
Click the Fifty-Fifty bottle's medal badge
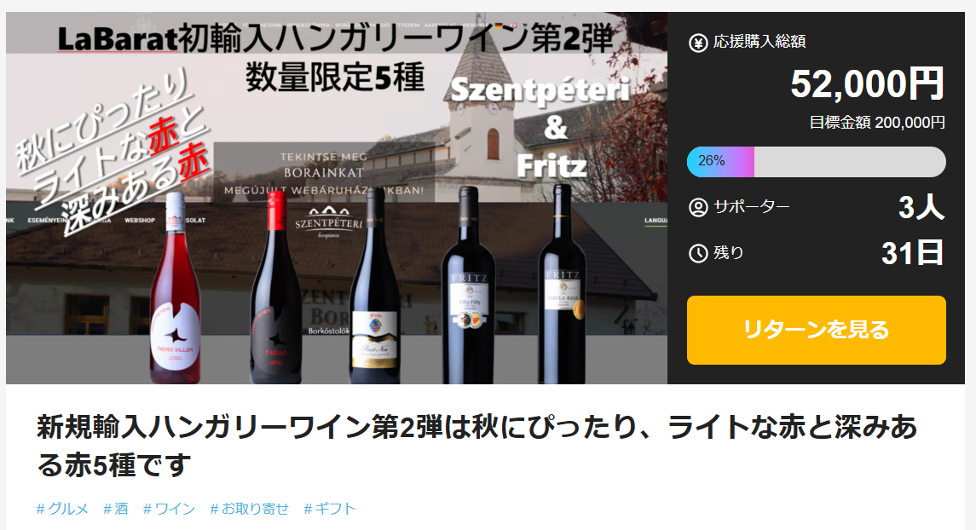point(470,320)
